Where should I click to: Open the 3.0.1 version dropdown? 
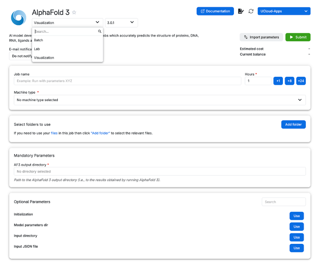[x=121, y=23]
